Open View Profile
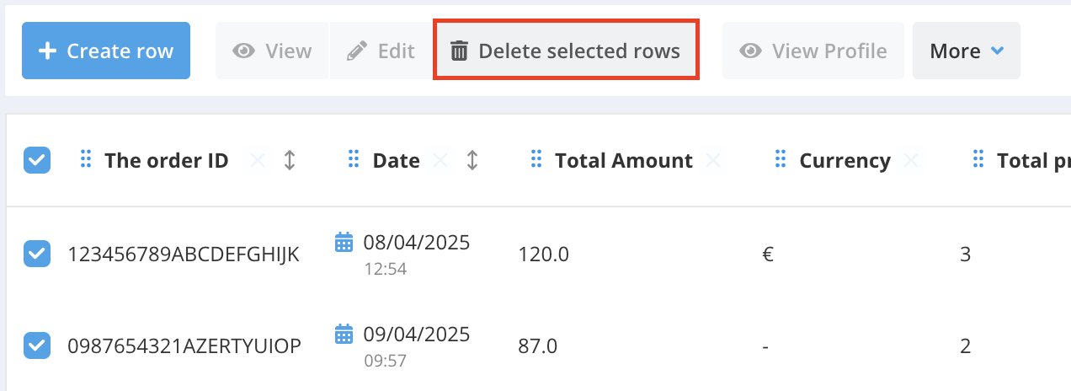 point(813,51)
